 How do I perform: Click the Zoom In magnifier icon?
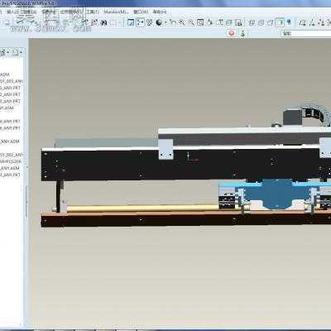182,22
